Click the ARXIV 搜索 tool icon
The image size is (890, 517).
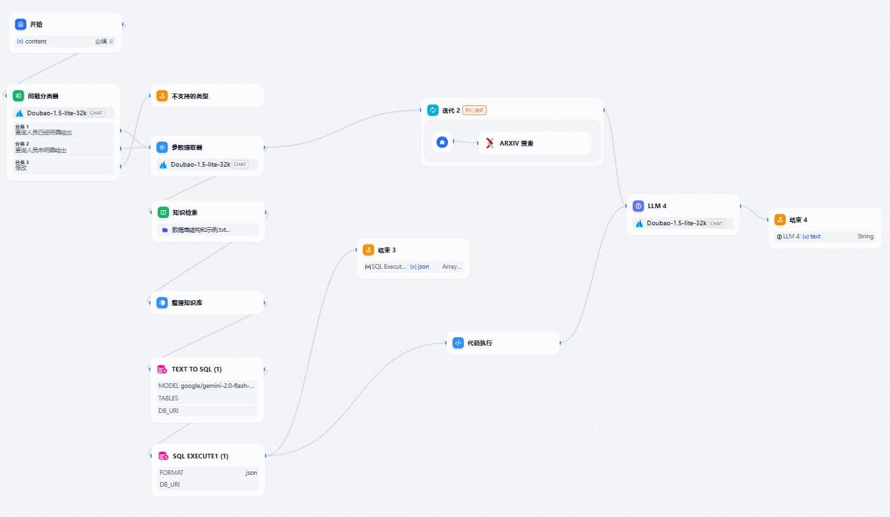[490, 143]
